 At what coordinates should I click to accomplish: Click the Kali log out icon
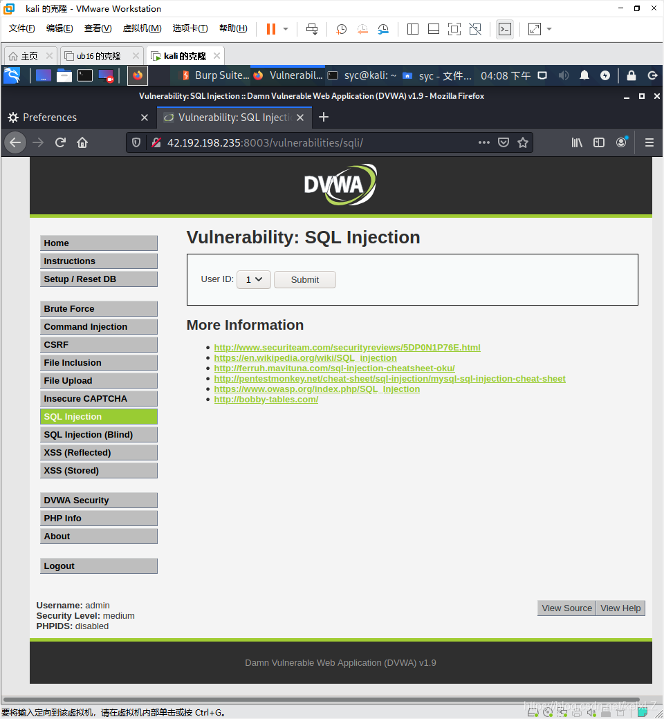(652, 75)
